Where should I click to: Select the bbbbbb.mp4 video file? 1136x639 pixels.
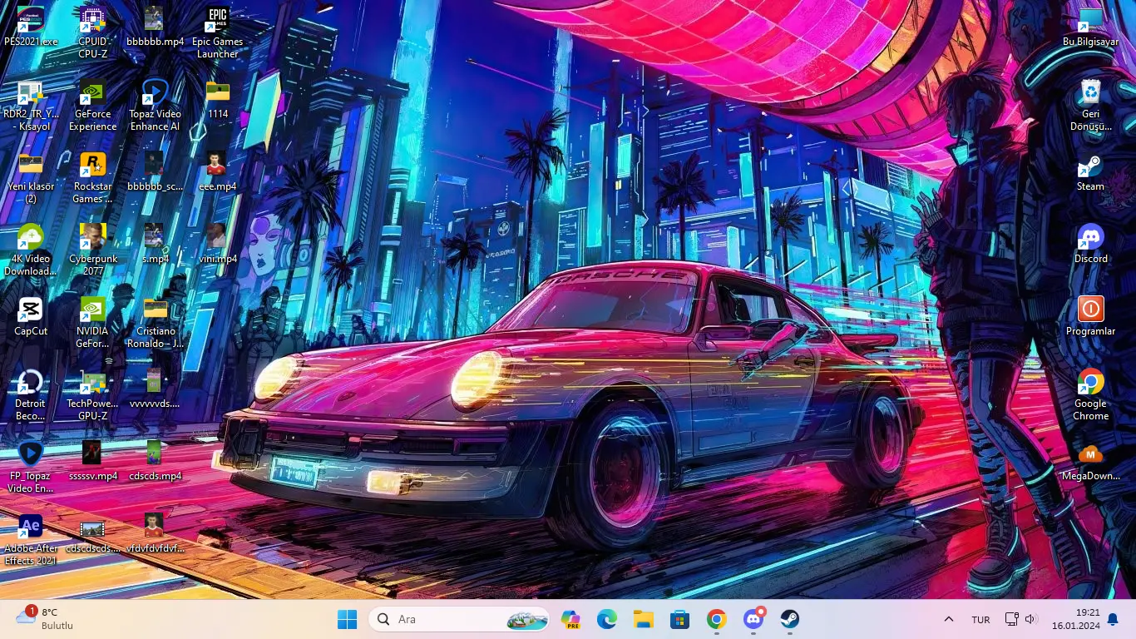coord(155,27)
